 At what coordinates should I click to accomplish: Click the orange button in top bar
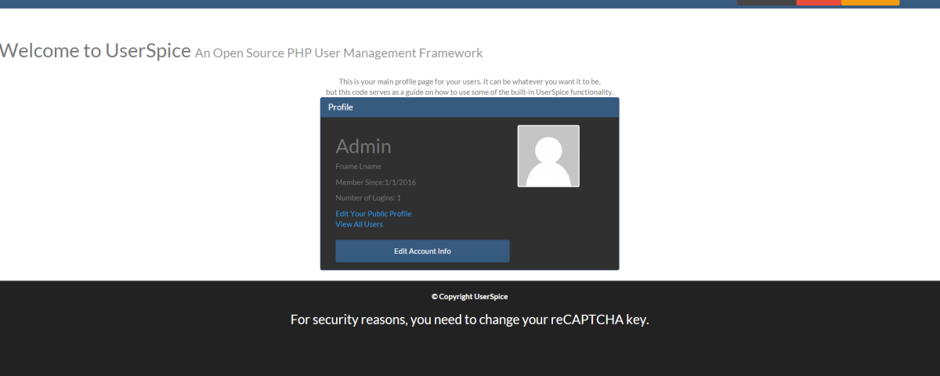(x=870, y=2)
